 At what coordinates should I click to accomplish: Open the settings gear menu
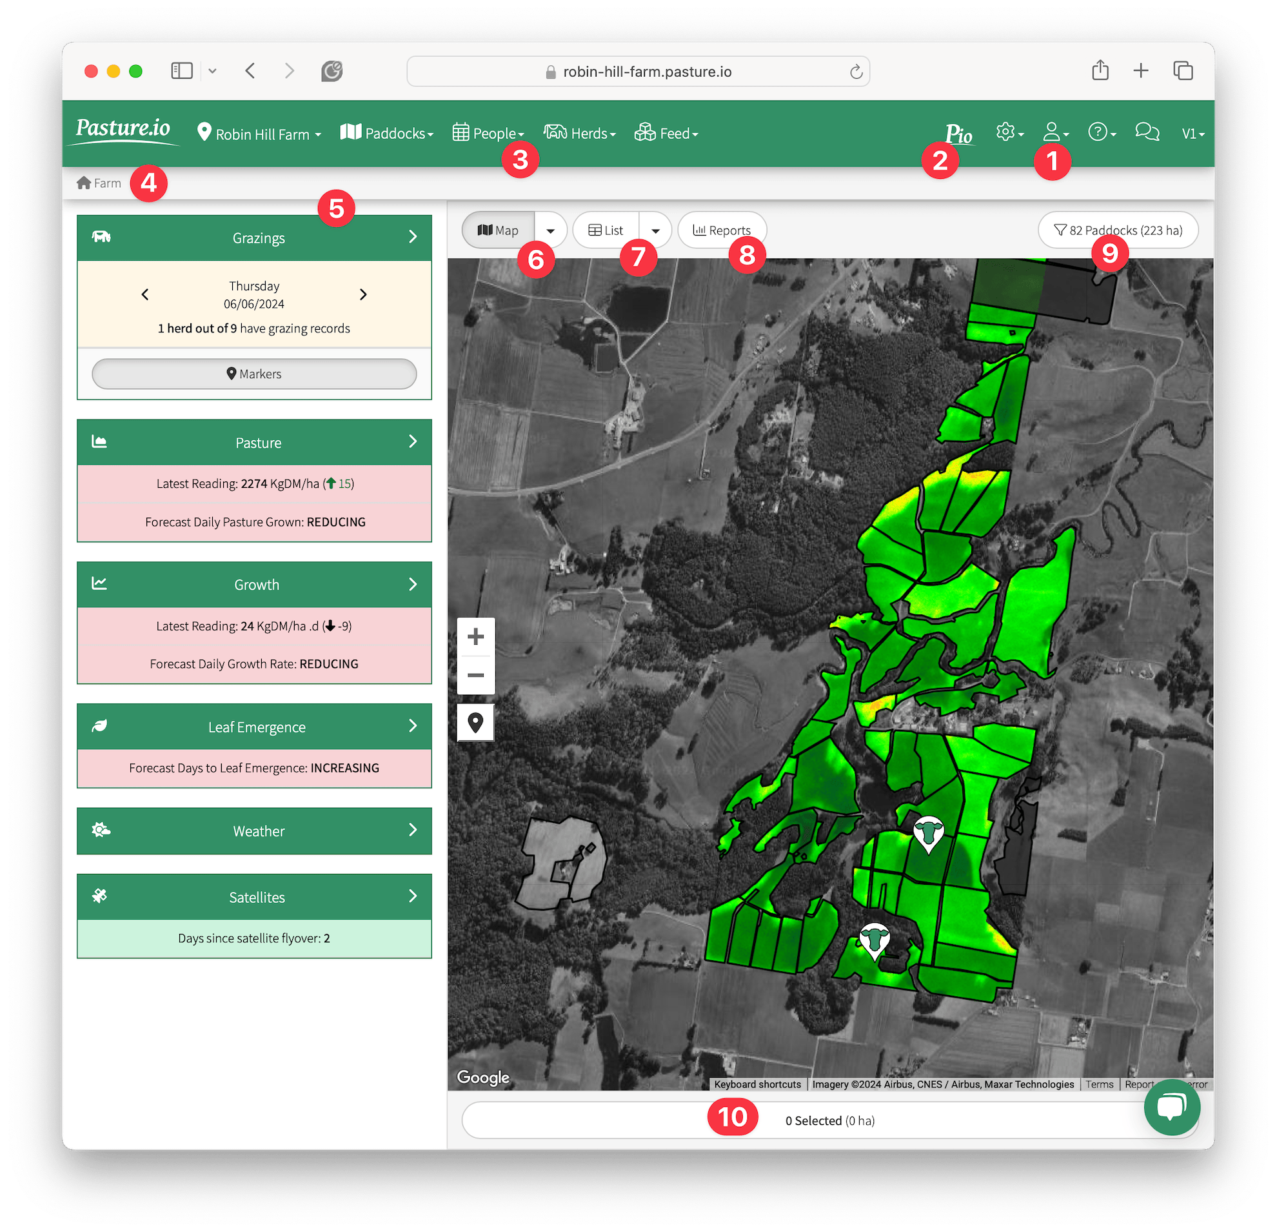coord(1008,132)
